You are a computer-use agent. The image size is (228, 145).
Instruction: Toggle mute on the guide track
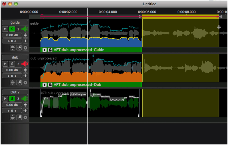[5, 29]
